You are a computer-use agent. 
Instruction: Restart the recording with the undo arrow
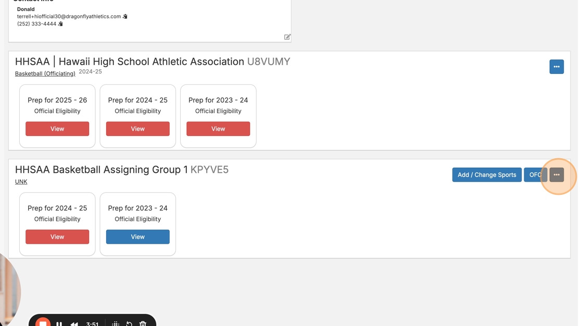tap(129, 323)
